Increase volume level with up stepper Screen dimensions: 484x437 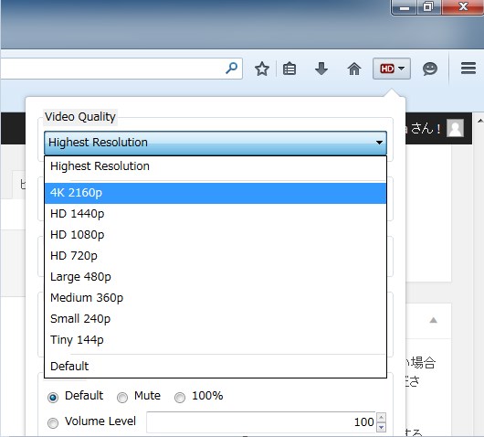coord(381,418)
